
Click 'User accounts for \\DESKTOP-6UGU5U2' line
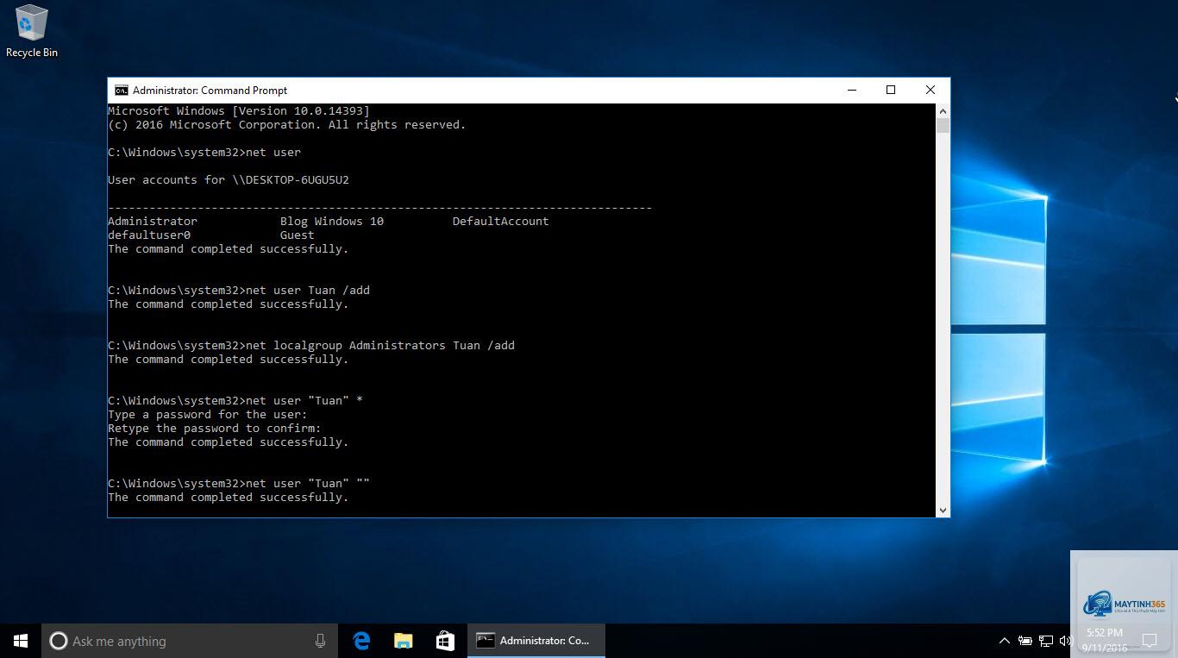(229, 180)
